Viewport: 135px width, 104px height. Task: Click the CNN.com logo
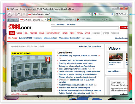pyautogui.click(x=20, y=27)
